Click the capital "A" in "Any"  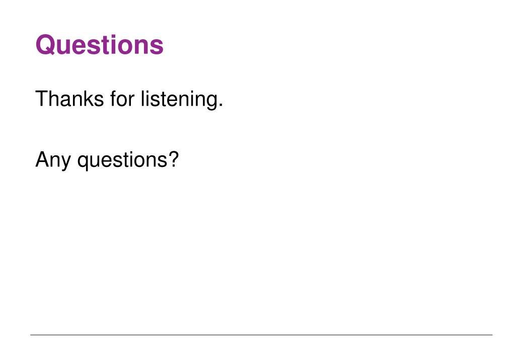pos(42,159)
